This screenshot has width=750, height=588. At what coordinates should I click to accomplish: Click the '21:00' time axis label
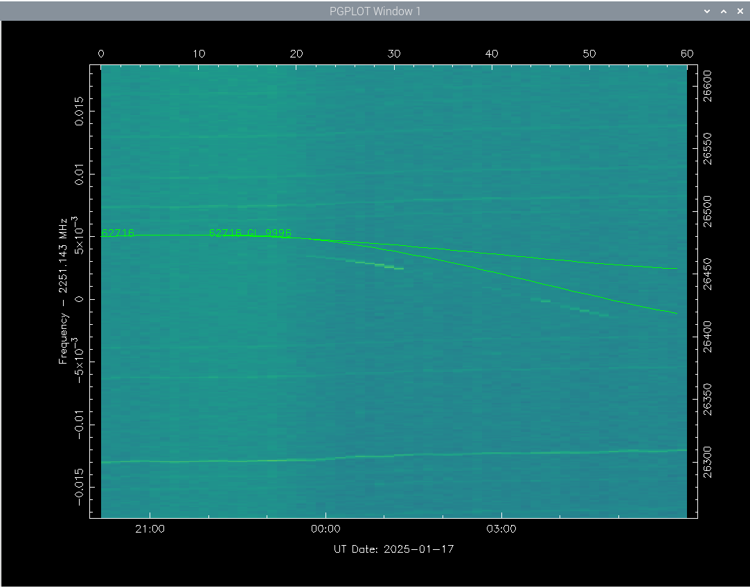pyautogui.click(x=150, y=528)
